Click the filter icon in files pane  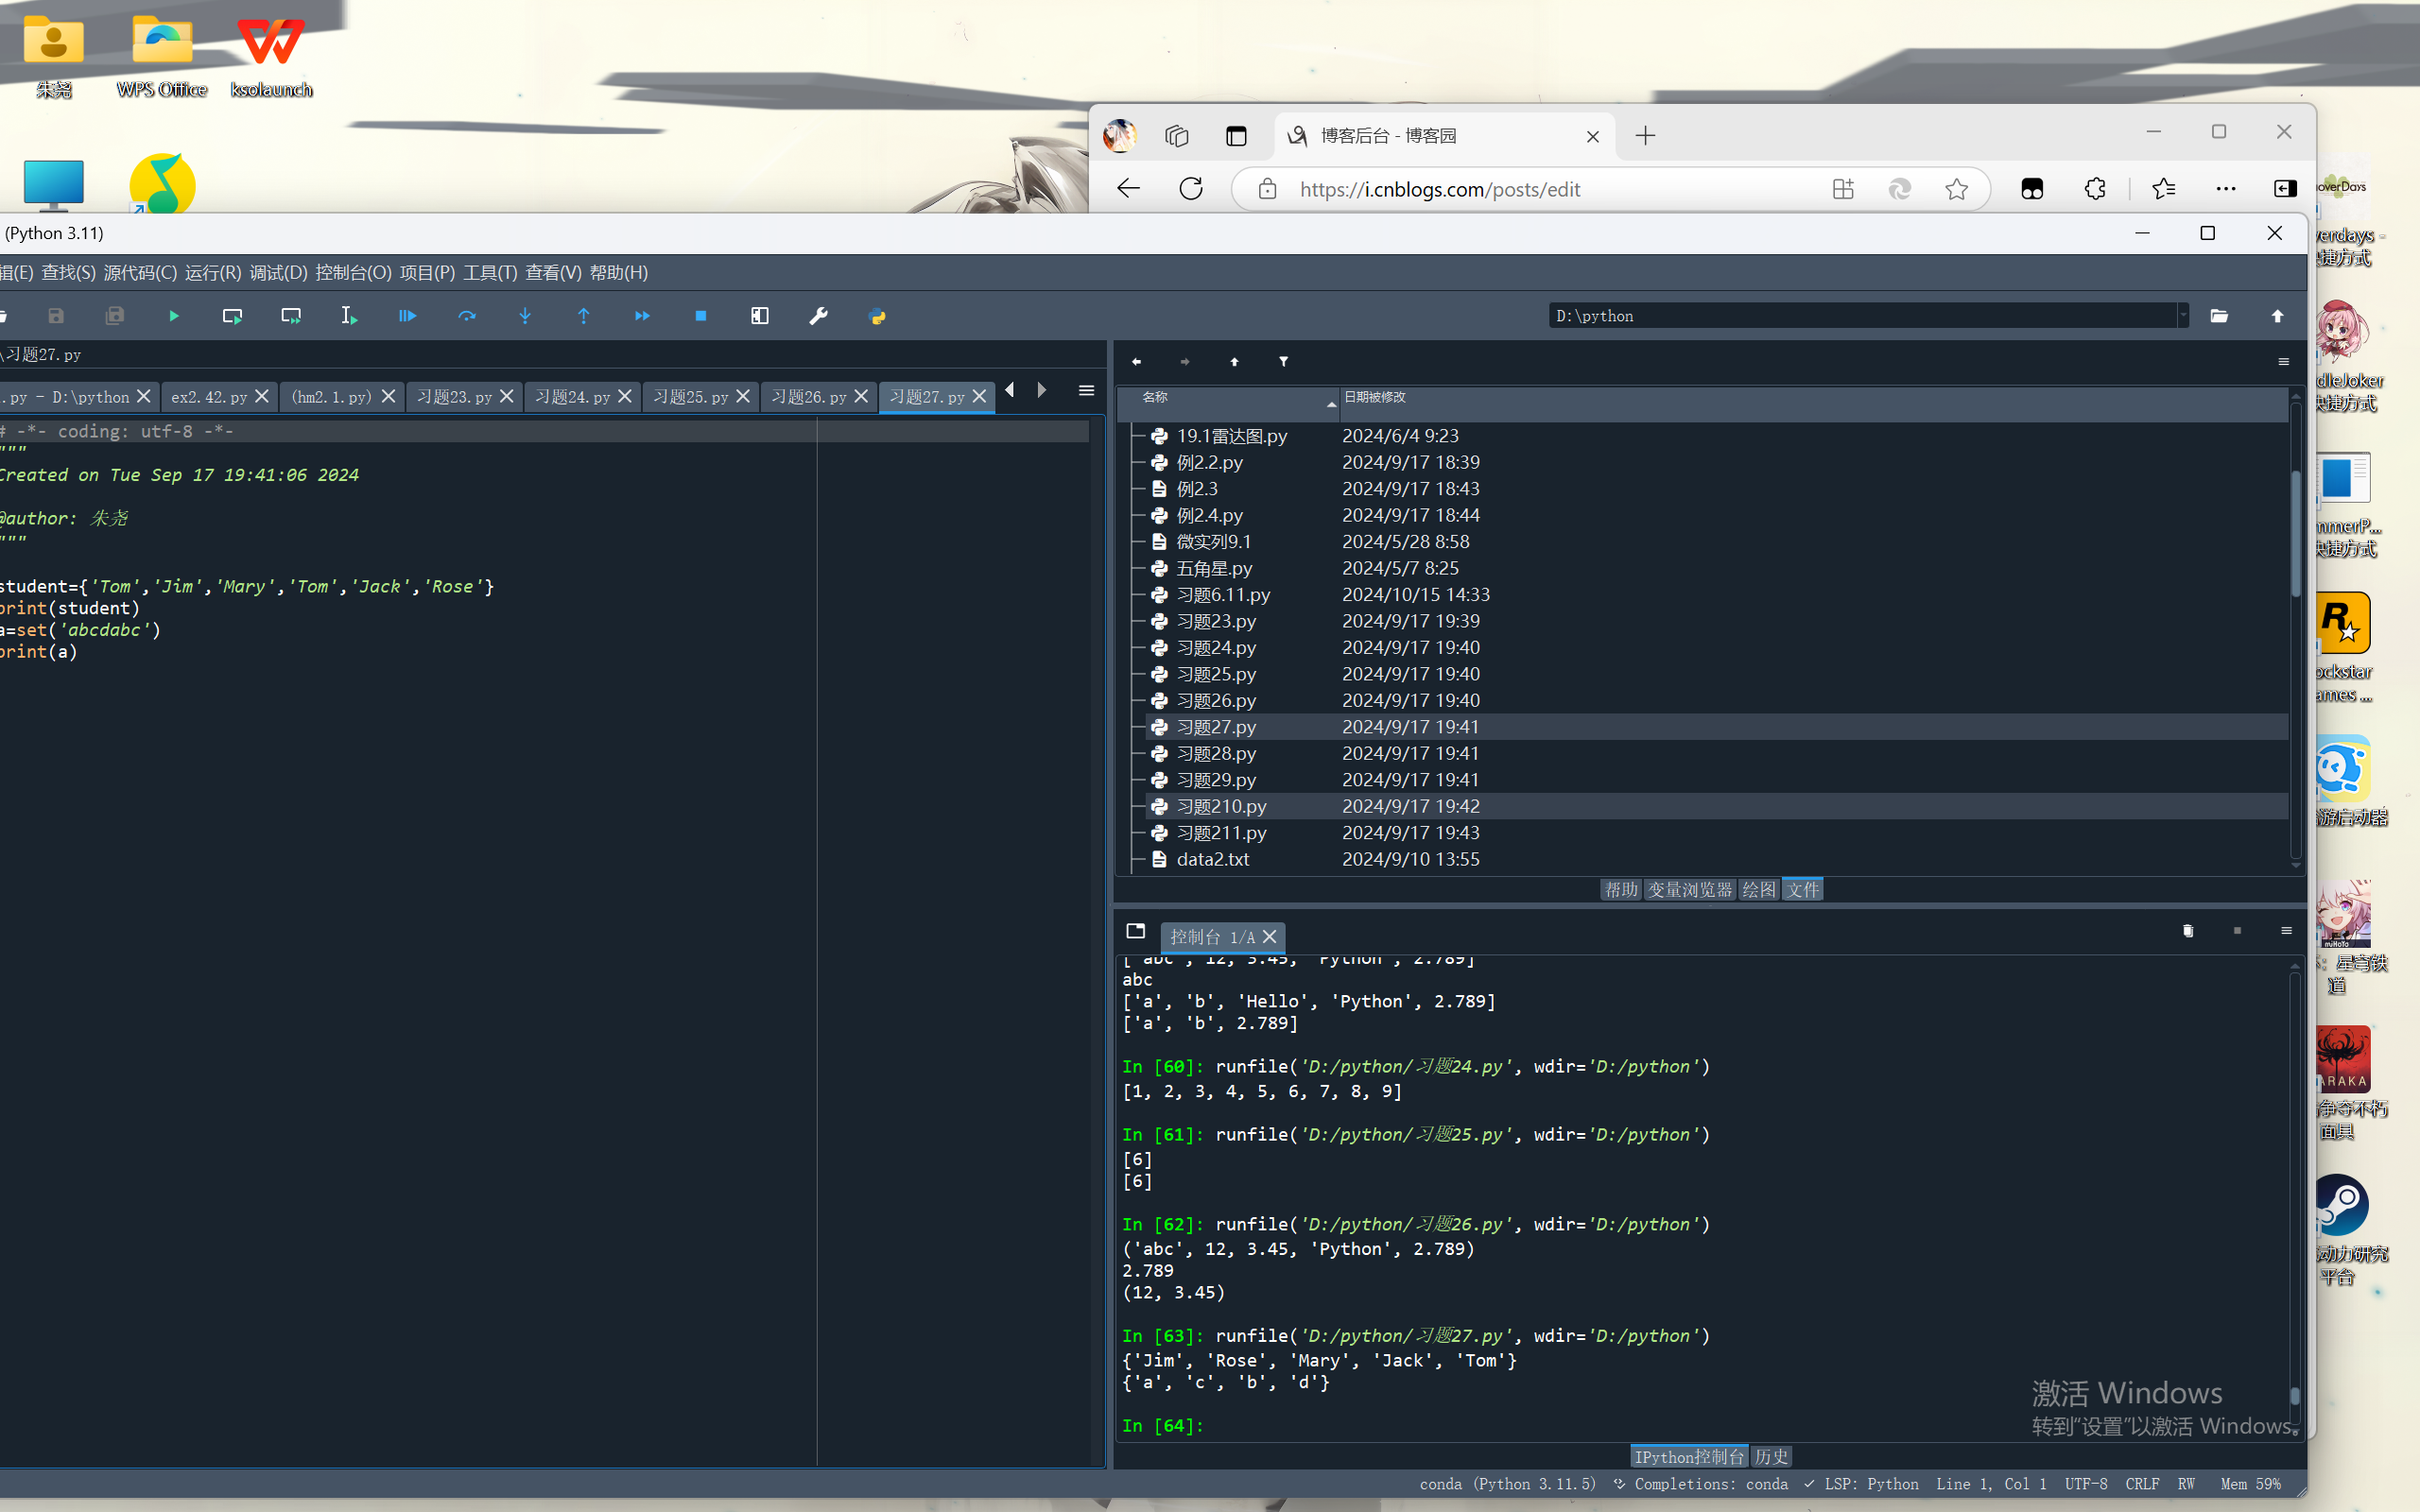[1283, 361]
